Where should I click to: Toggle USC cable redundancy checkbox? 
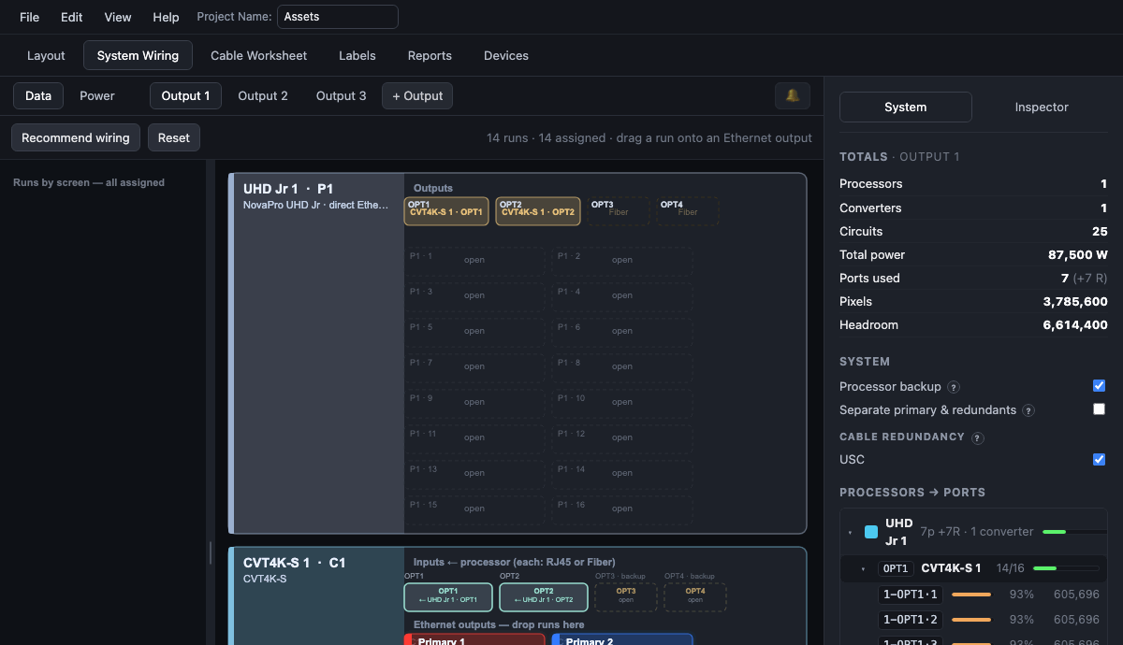1100,459
